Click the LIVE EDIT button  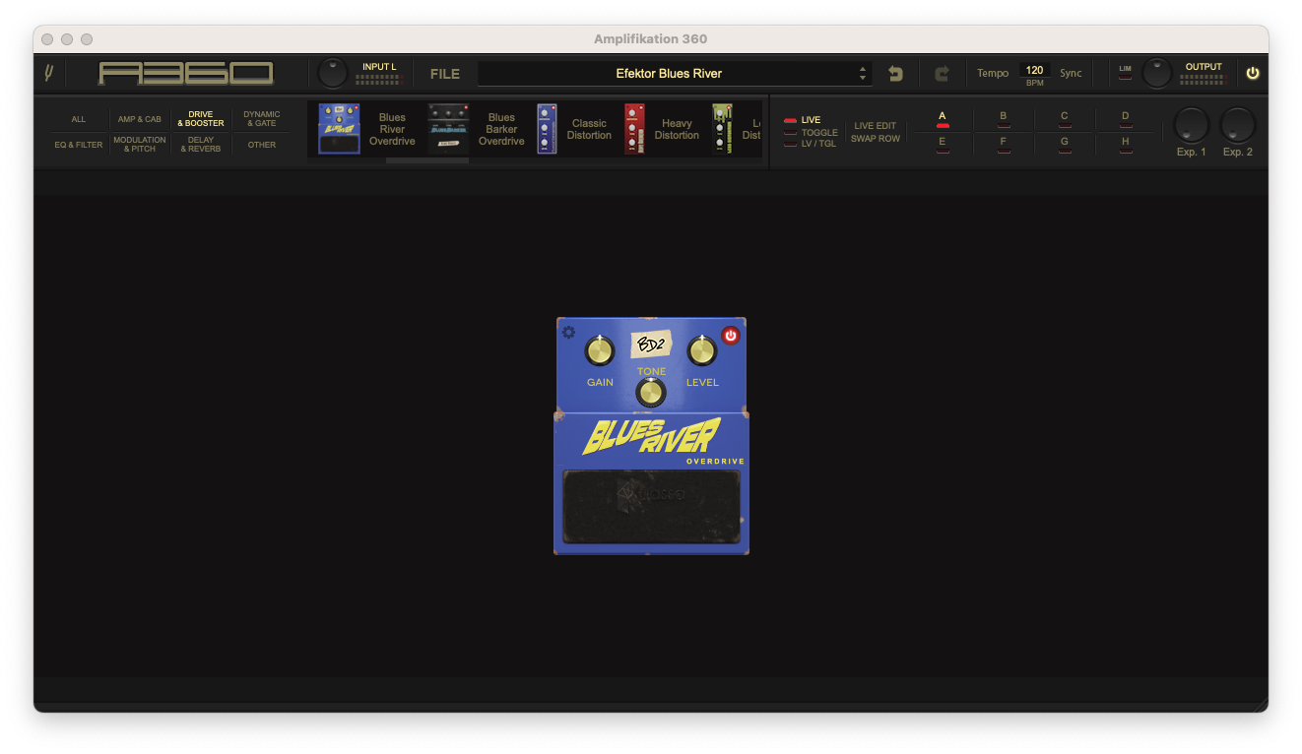coord(875,126)
